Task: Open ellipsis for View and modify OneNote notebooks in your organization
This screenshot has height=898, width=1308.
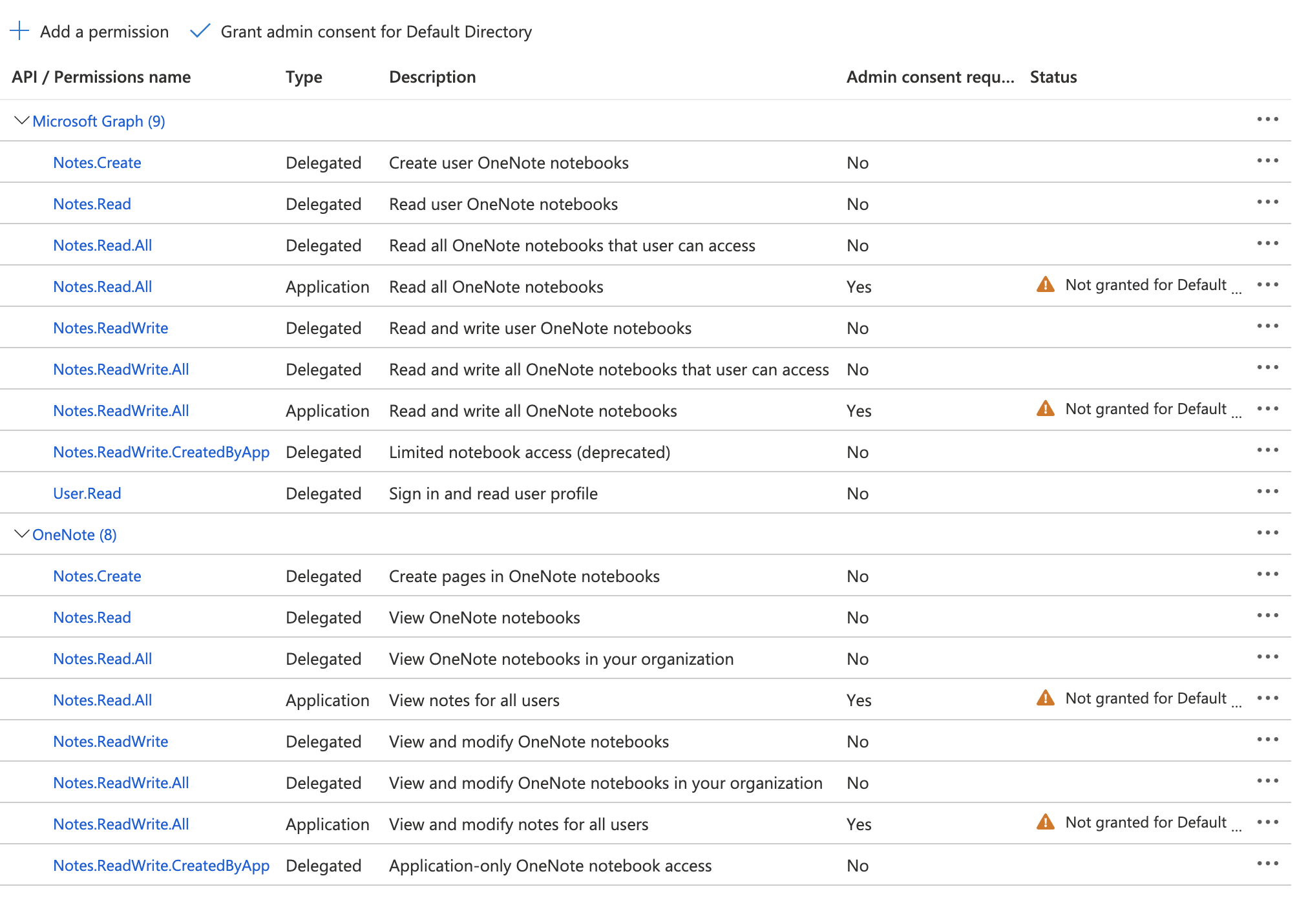Action: [x=1267, y=781]
